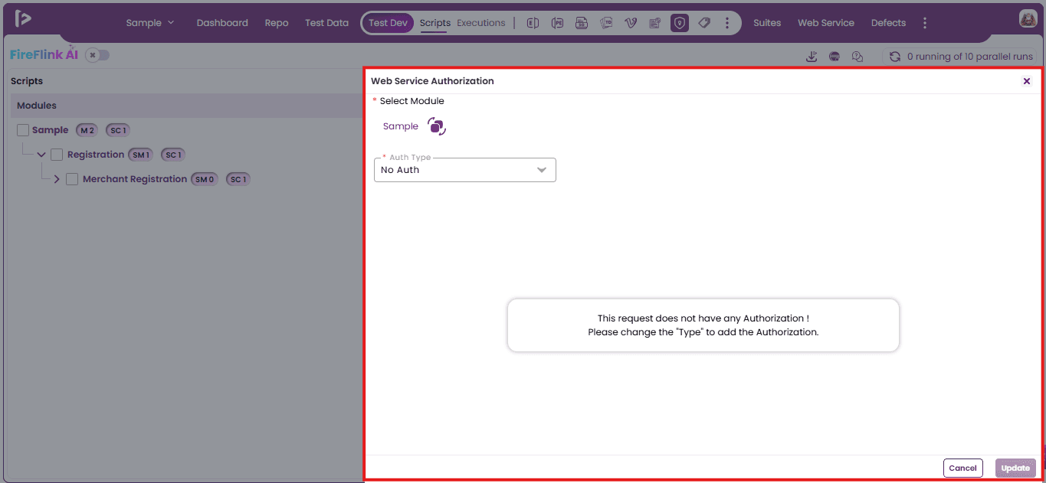Open the Step Groups (SG) icon
Image resolution: width=1046 pixels, height=483 pixels.
[x=582, y=23]
